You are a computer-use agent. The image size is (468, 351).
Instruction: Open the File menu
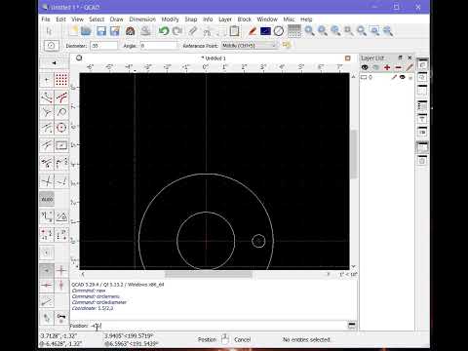coord(46,19)
